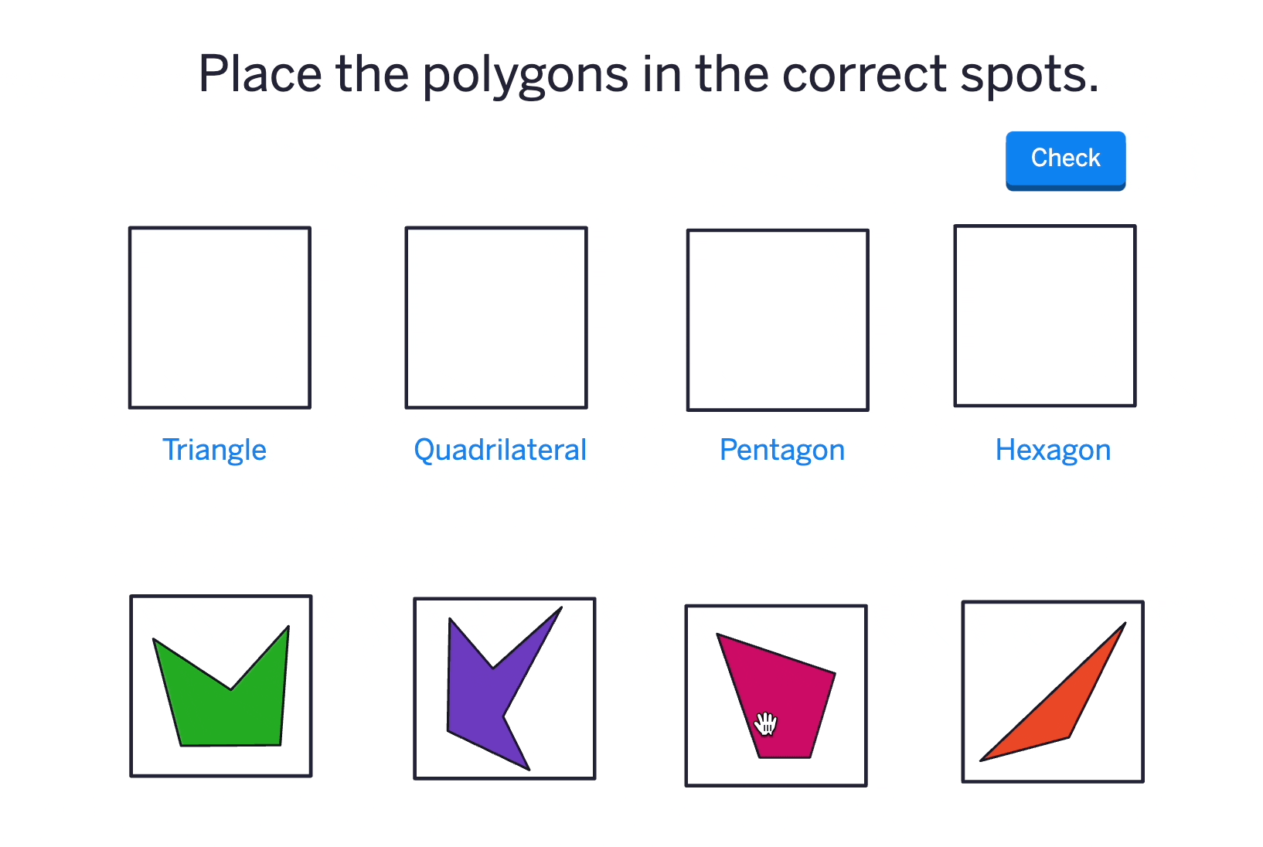The image size is (1263, 847).
Task: Click the Pentagon label
Action: 781,449
